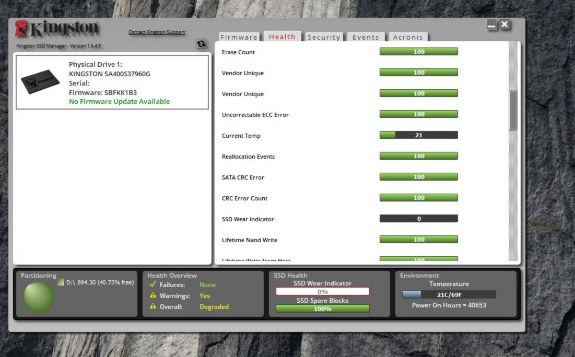The height and width of the screenshot is (357, 575).
Task: Click the Lifetime Nand Write value bar
Action: coord(418,240)
